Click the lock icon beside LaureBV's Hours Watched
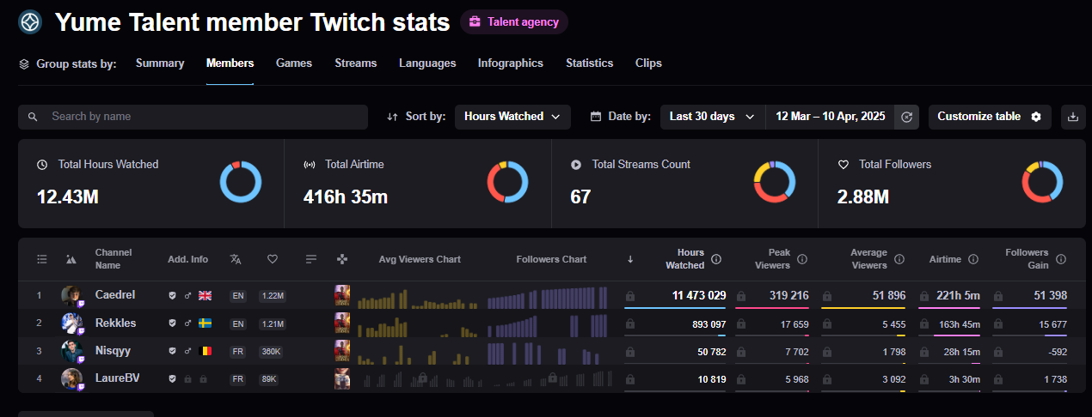Image resolution: width=1092 pixels, height=417 pixels. (x=630, y=379)
